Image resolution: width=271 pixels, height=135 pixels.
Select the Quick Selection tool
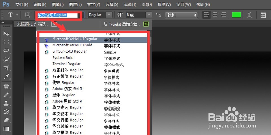click(x=6, y=60)
